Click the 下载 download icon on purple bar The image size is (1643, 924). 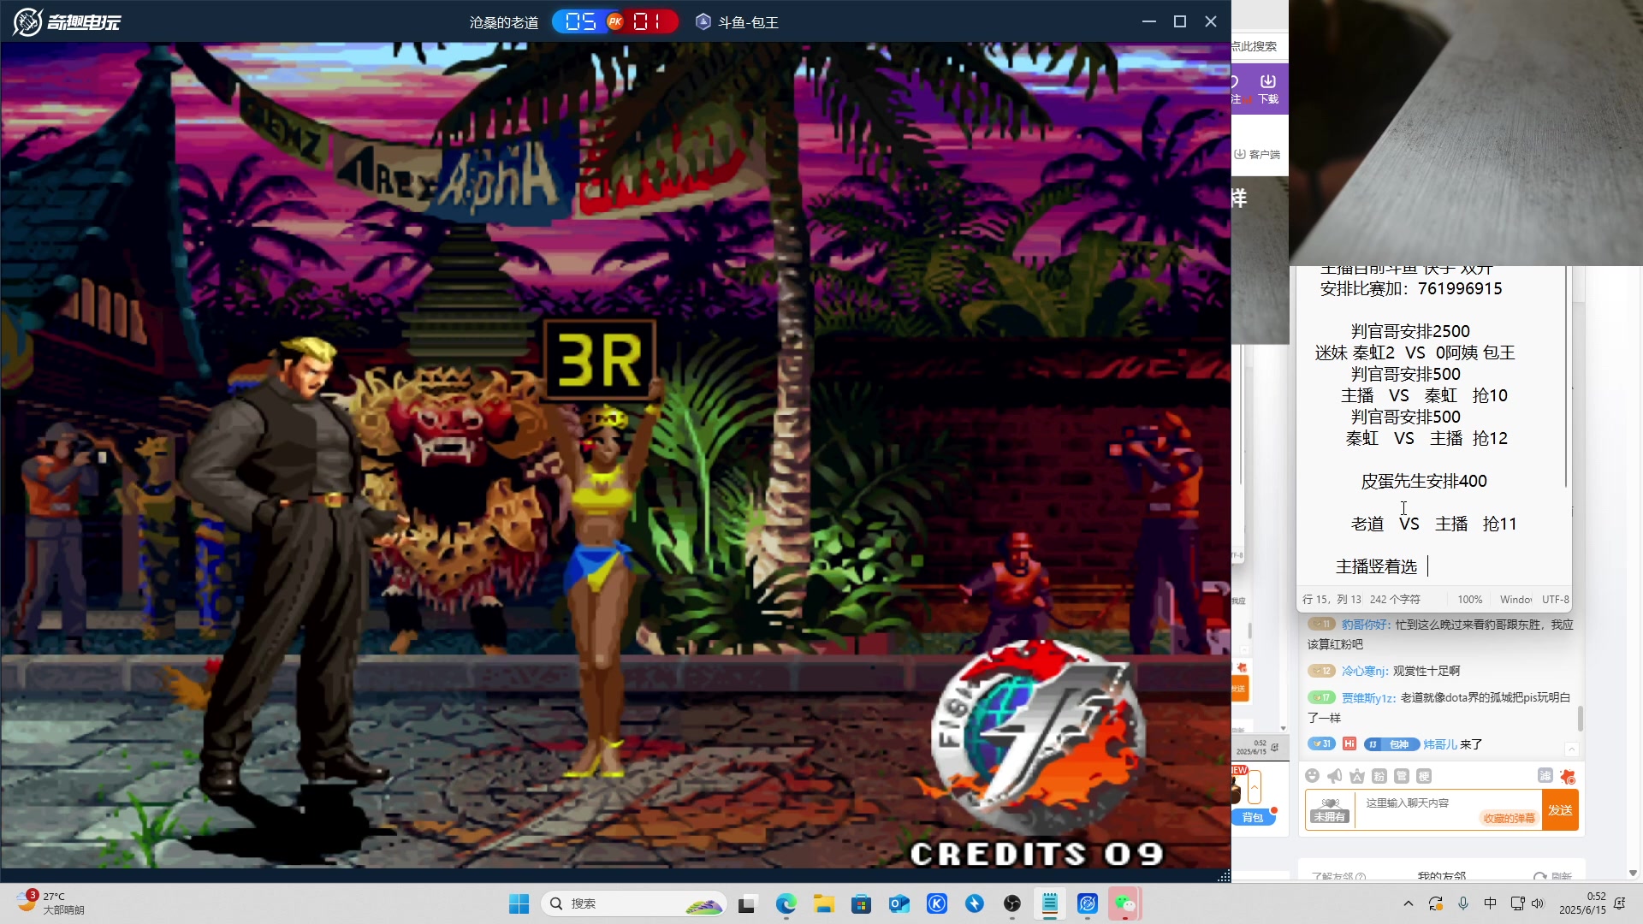tap(1267, 89)
